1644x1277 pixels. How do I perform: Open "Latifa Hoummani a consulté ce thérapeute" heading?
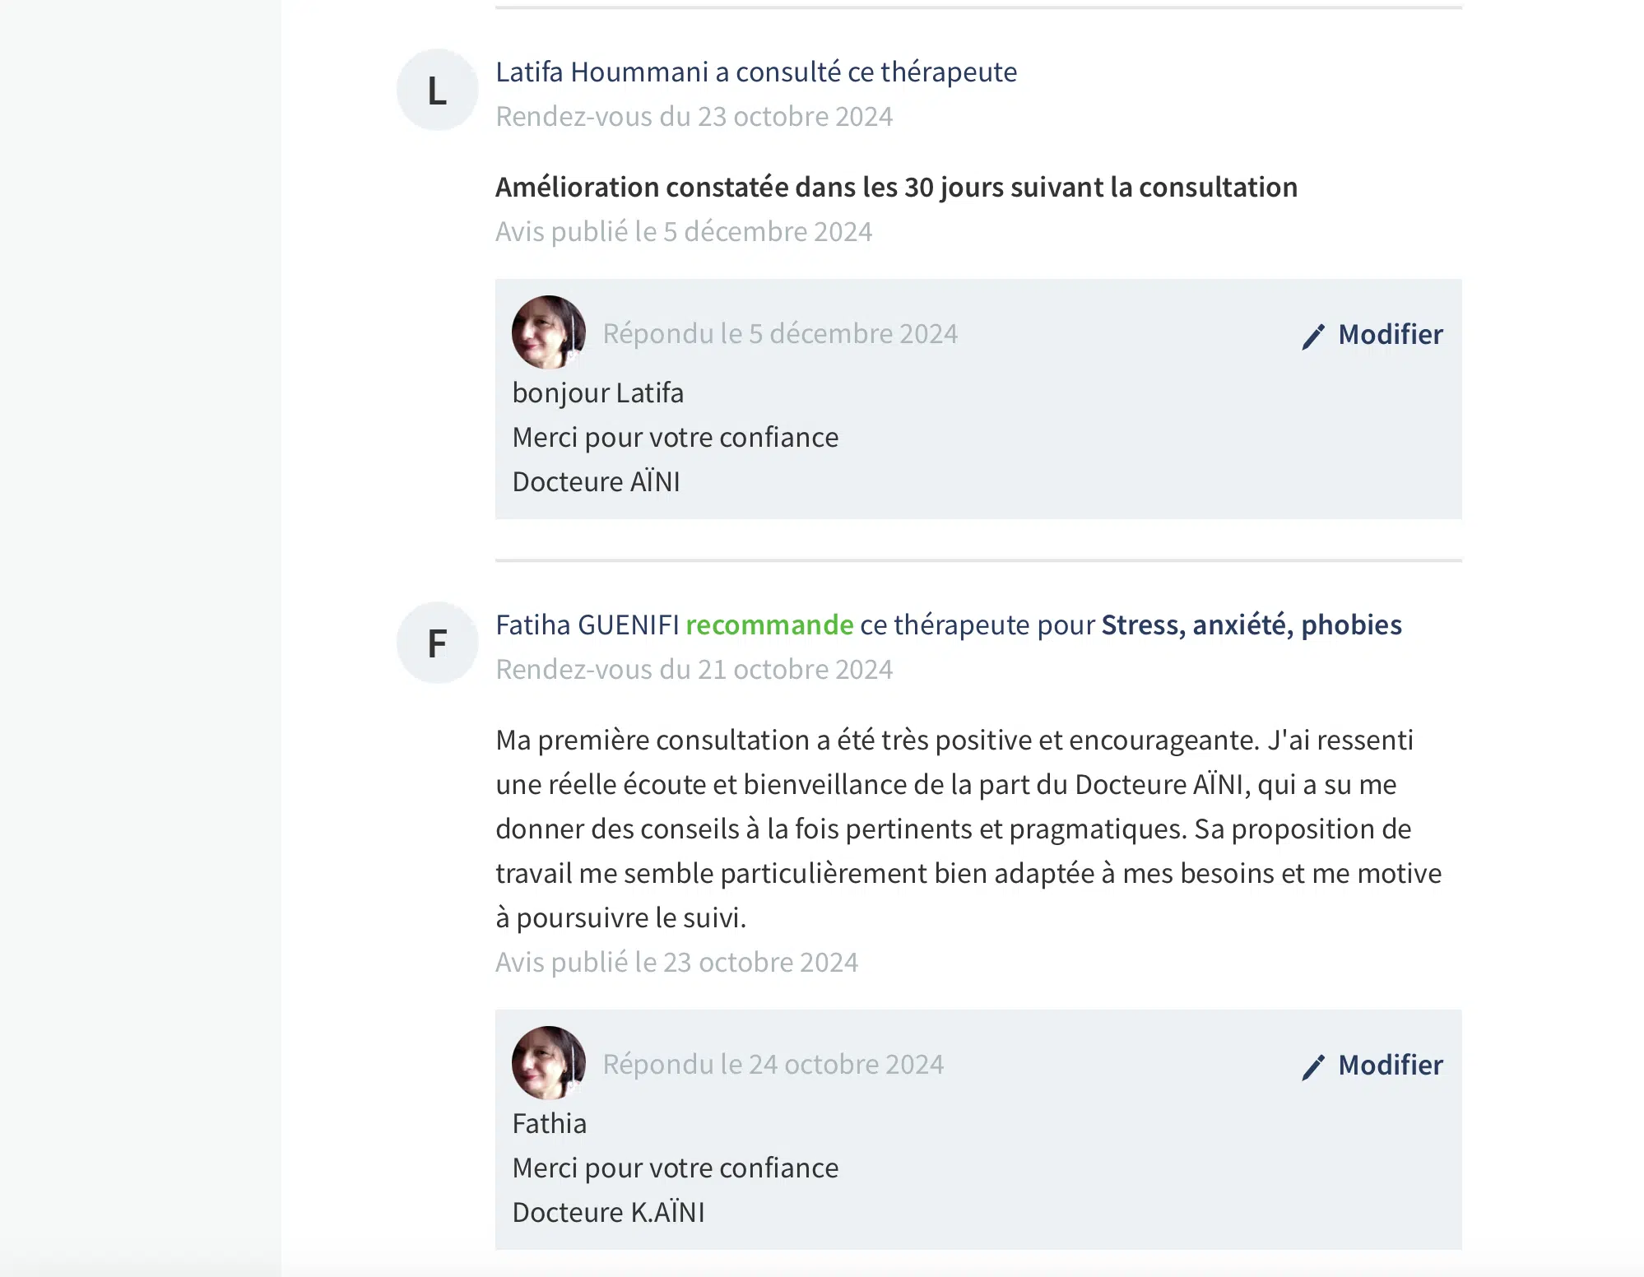pyautogui.click(x=755, y=72)
